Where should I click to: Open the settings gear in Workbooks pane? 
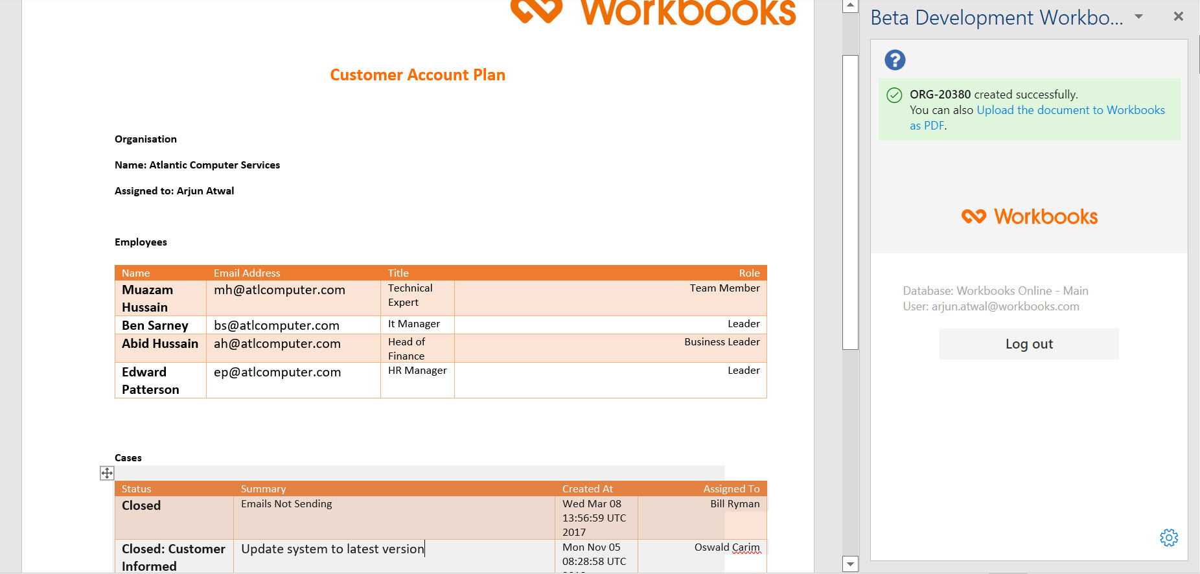pos(1169,538)
